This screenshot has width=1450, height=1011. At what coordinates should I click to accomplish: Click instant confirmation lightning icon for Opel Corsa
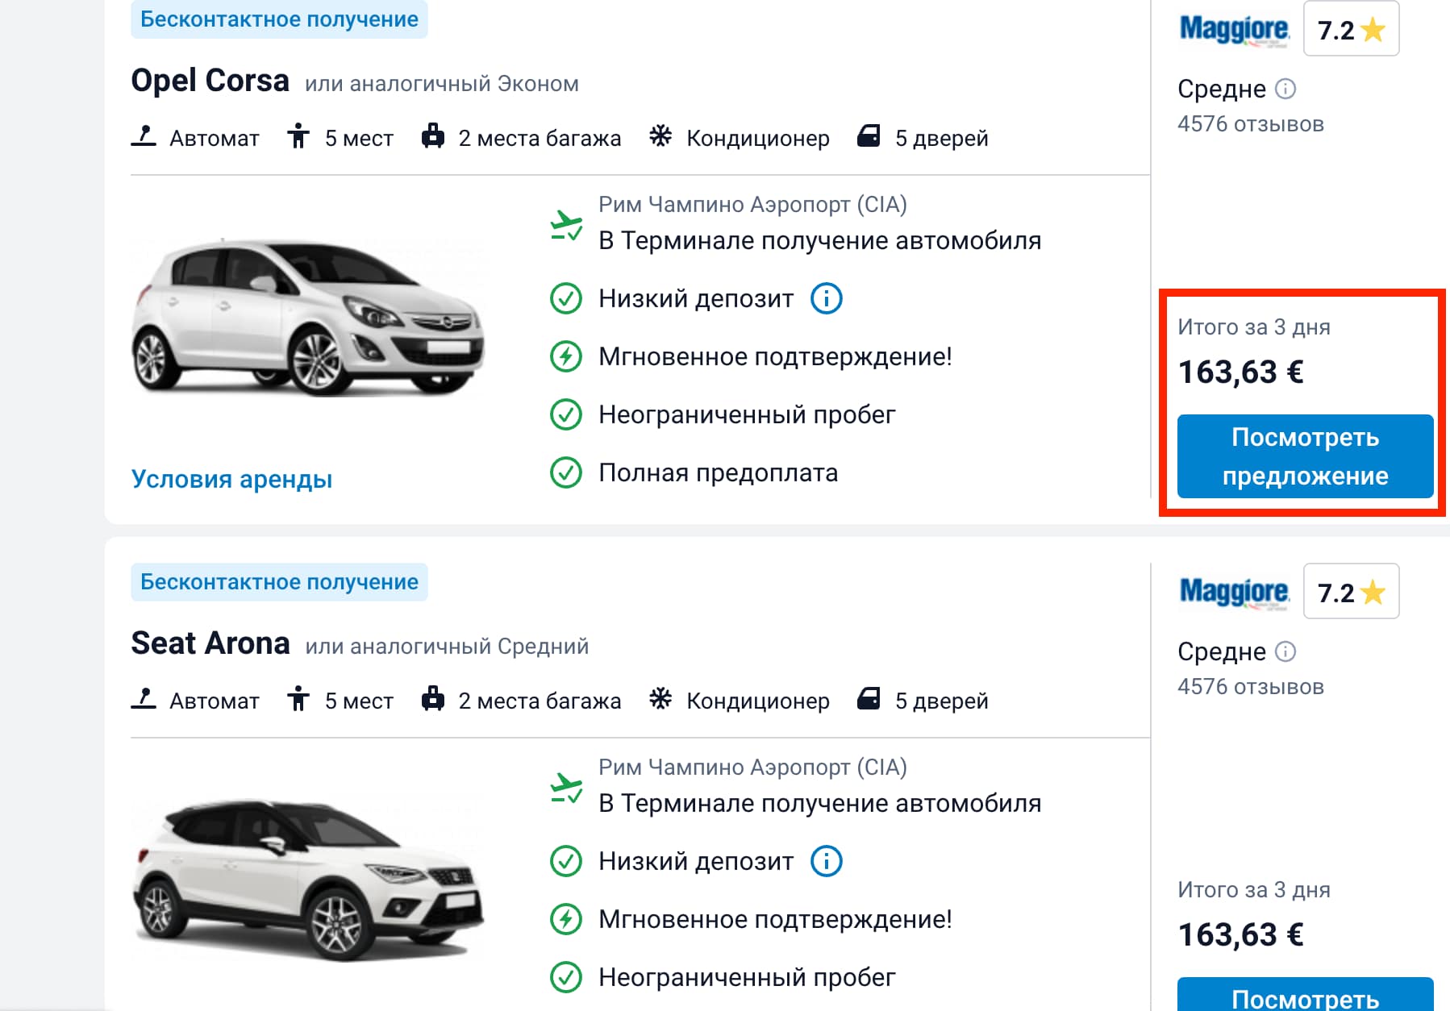point(566,356)
